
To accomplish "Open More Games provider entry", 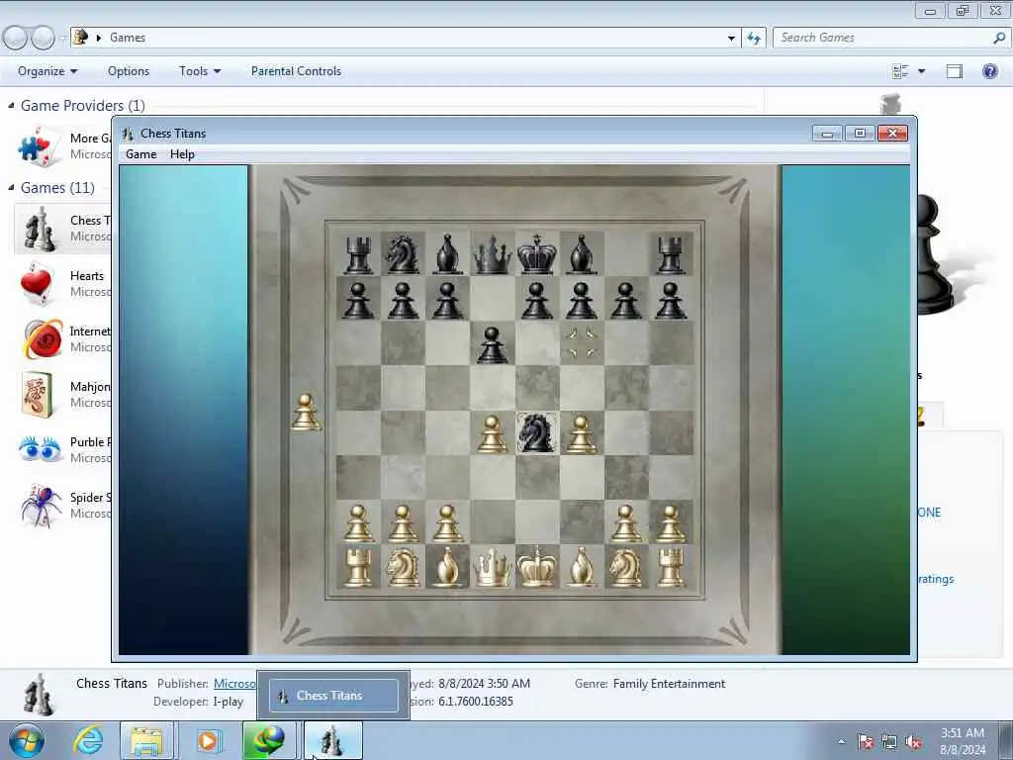I will [x=63, y=146].
